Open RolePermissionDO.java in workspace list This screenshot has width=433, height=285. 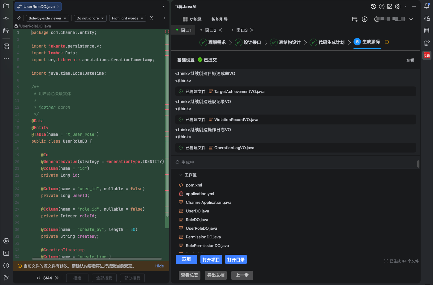tap(207, 245)
